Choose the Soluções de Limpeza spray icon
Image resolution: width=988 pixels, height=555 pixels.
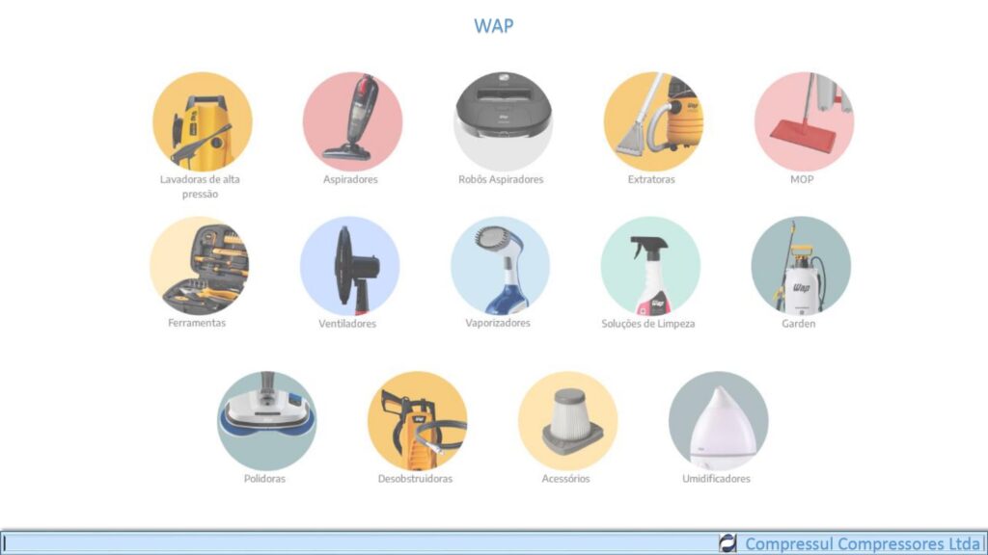coord(650,266)
